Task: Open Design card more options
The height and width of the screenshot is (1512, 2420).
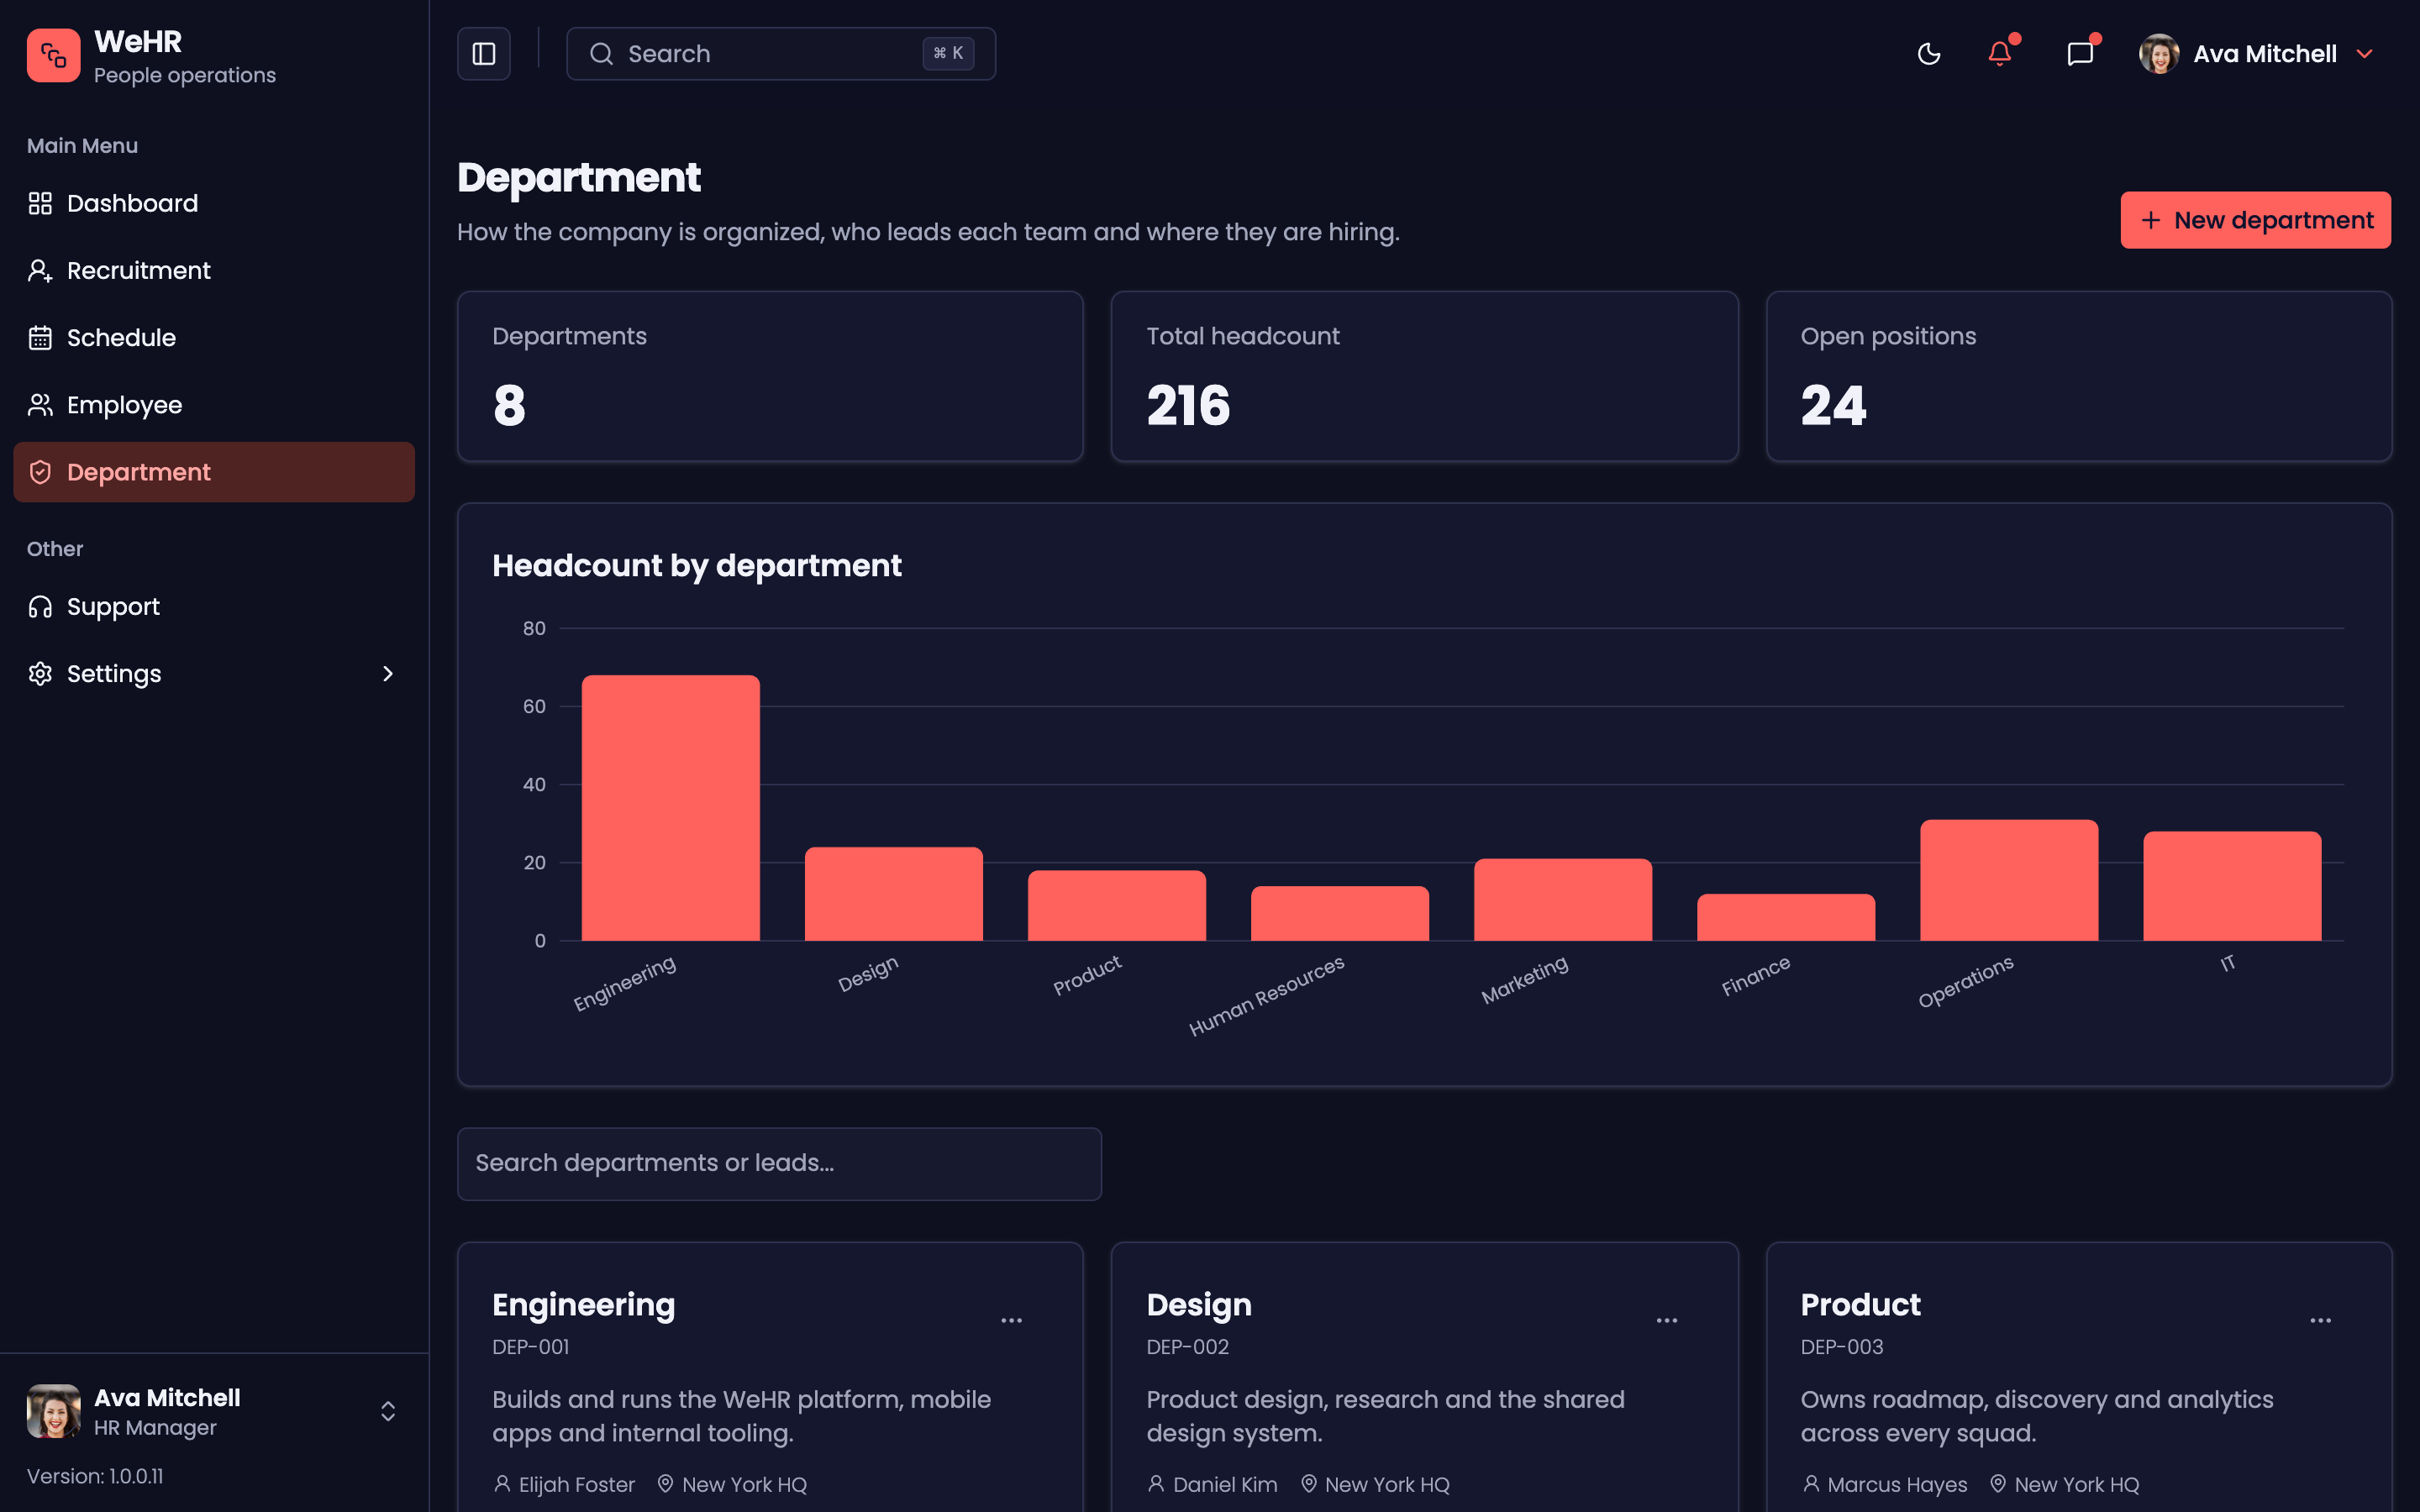Action: tap(1667, 1321)
